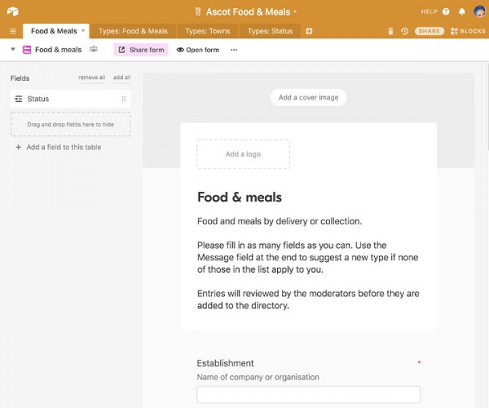
Task: Open the hamburger tables list menu
Action: click(x=12, y=31)
